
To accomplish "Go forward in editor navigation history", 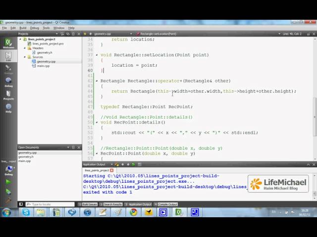I will (x=90, y=34).
